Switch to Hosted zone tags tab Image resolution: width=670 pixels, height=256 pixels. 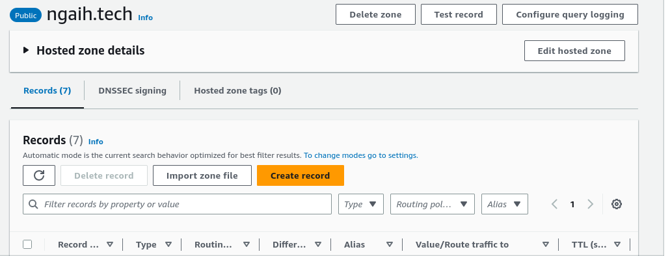pos(237,90)
